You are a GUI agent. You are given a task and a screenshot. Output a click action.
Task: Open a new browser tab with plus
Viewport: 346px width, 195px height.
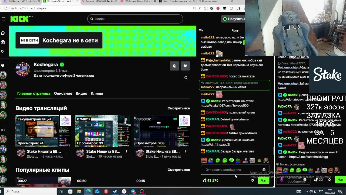coord(239,1)
